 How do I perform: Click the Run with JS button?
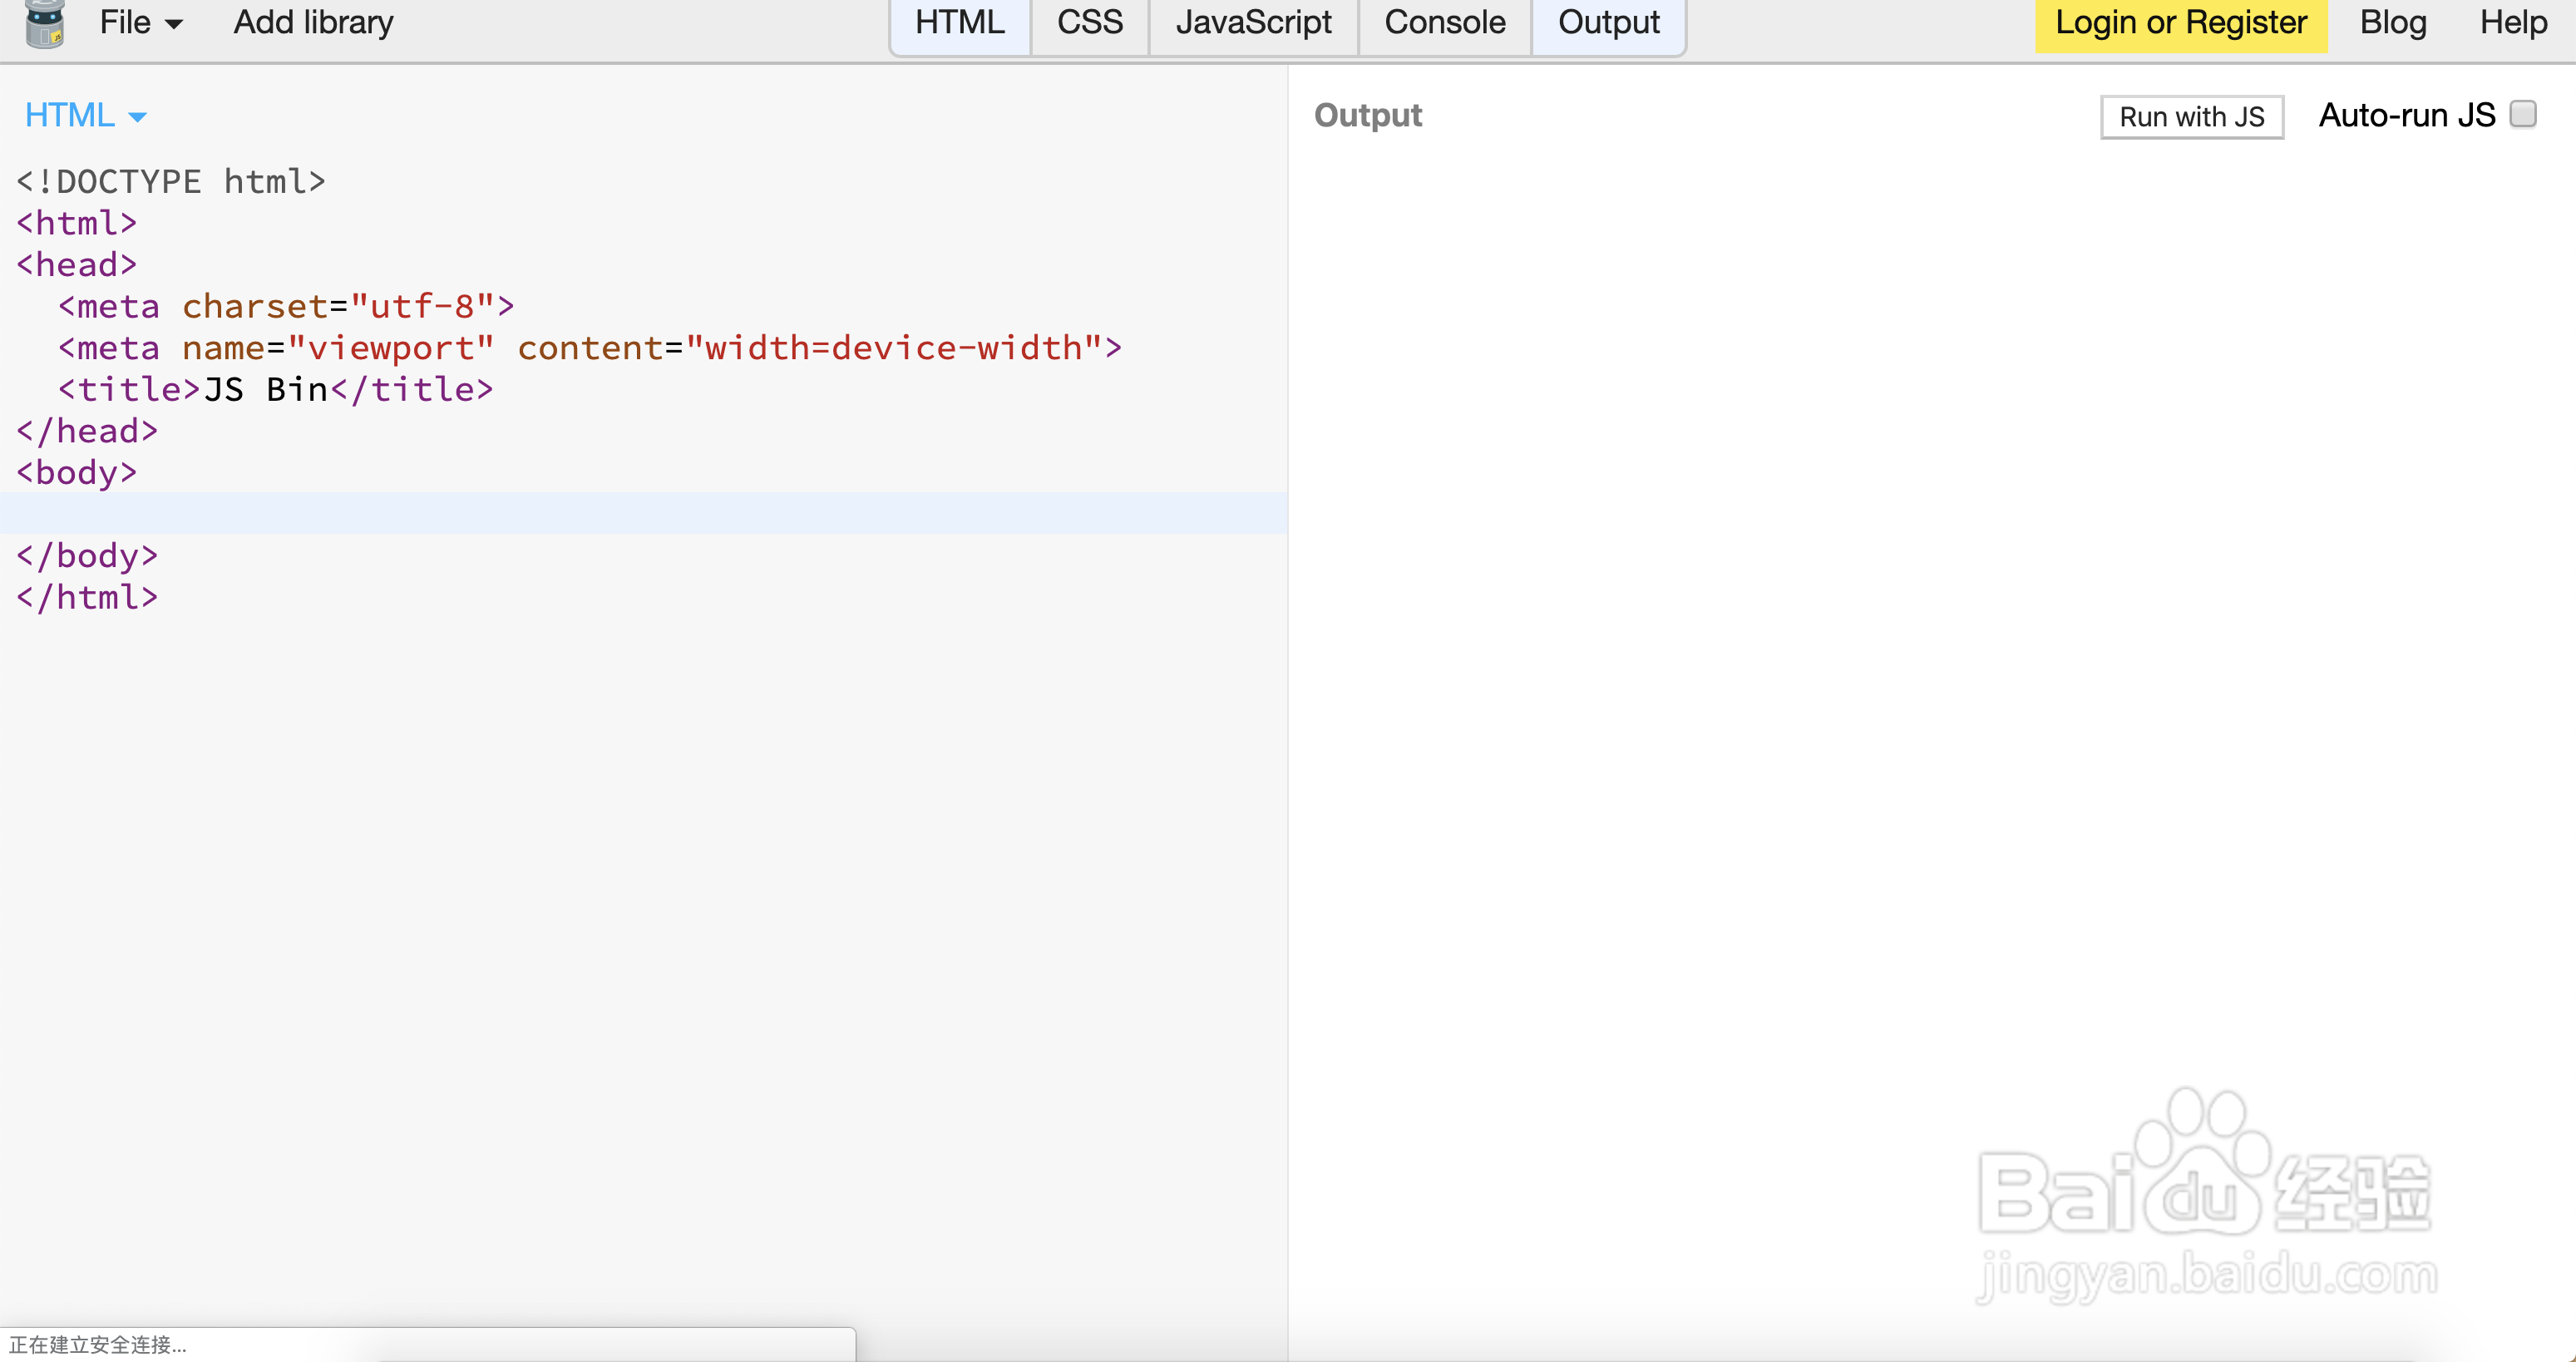(2191, 116)
